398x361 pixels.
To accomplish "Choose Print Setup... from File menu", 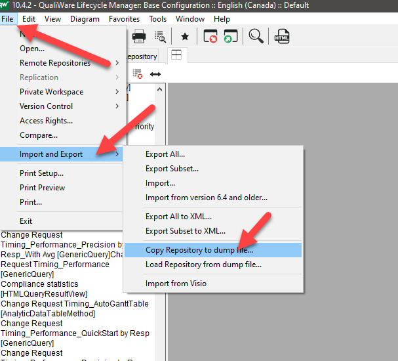I will (62, 173).
